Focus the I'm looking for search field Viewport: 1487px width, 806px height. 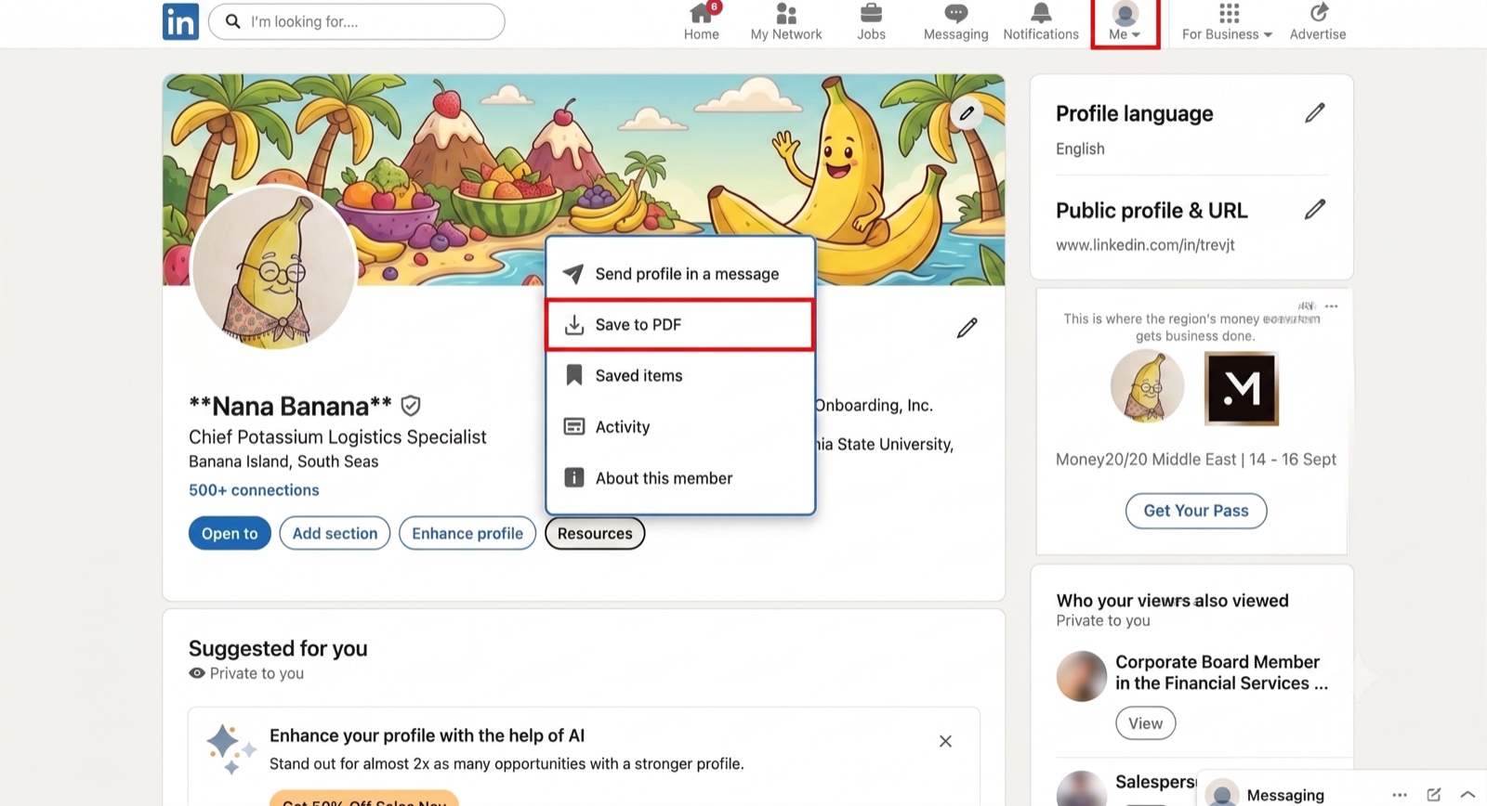(357, 21)
